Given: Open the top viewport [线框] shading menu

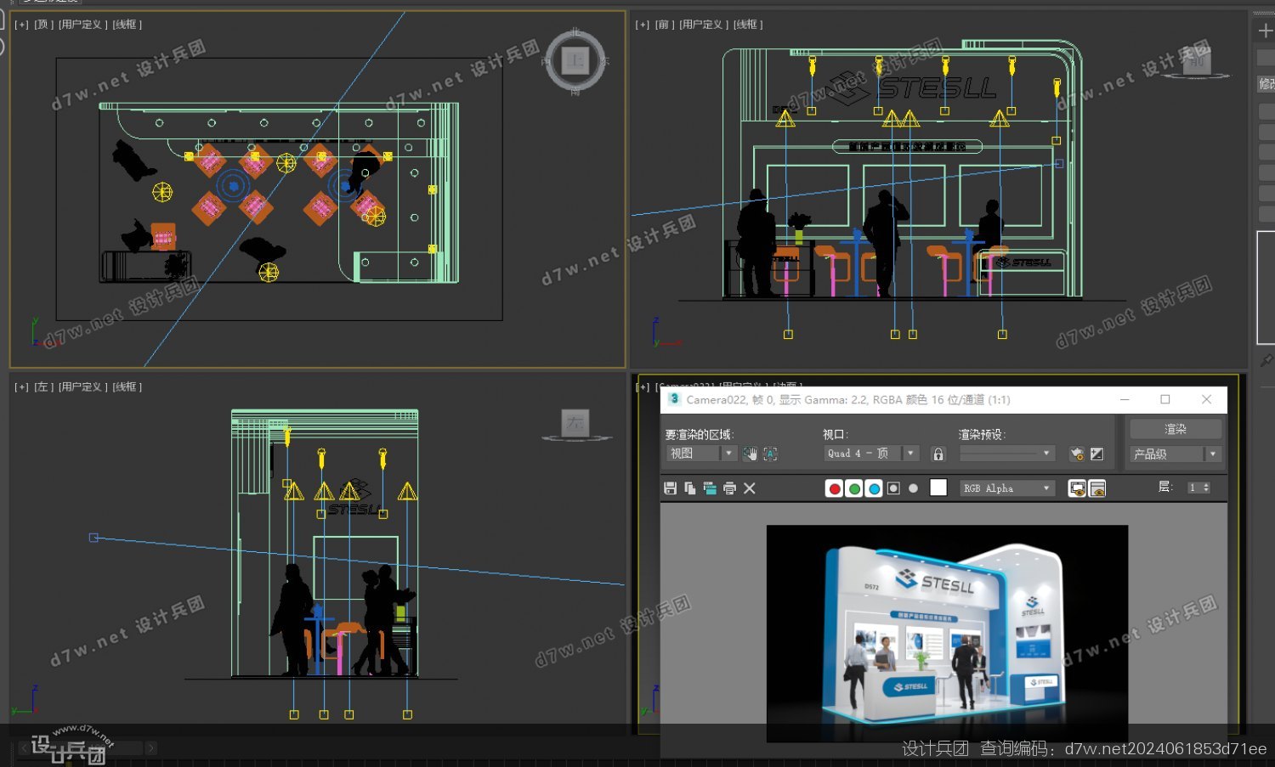Looking at the screenshot, I should [127, 25].
